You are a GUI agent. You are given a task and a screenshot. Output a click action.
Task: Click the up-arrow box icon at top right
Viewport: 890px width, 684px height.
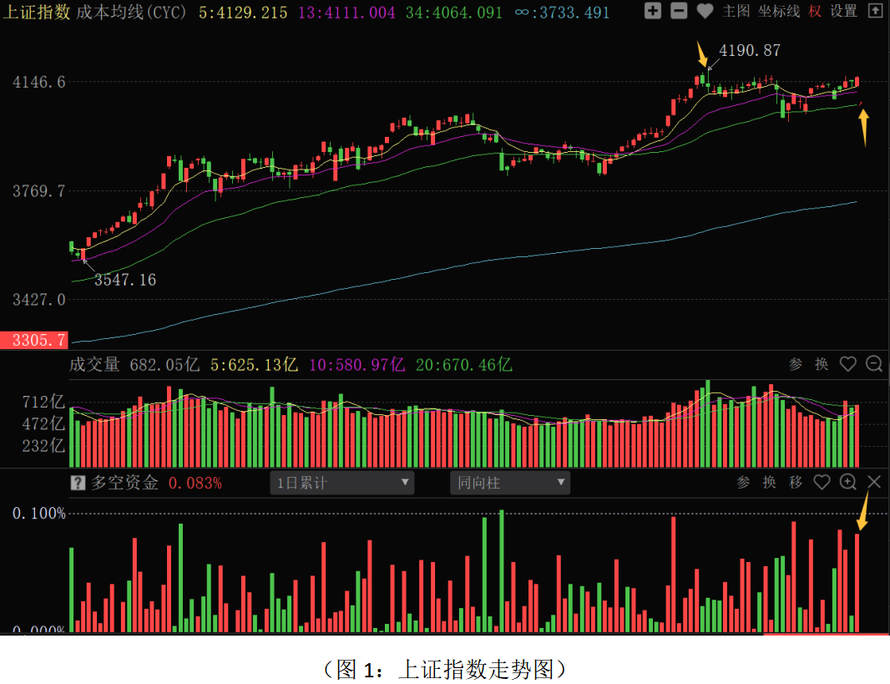(874, 12)
